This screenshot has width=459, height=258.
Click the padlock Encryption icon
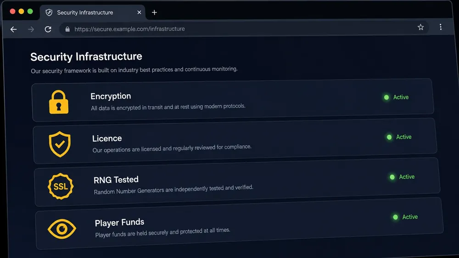point(59,102)
